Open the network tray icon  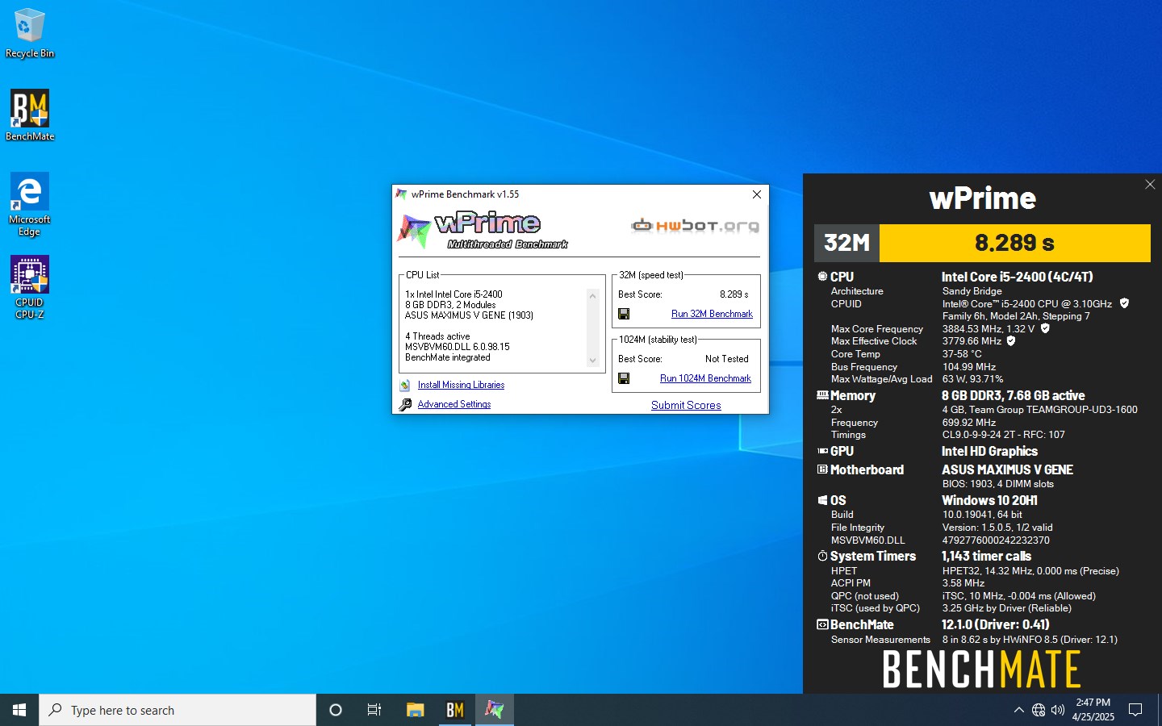(1039, 710)
